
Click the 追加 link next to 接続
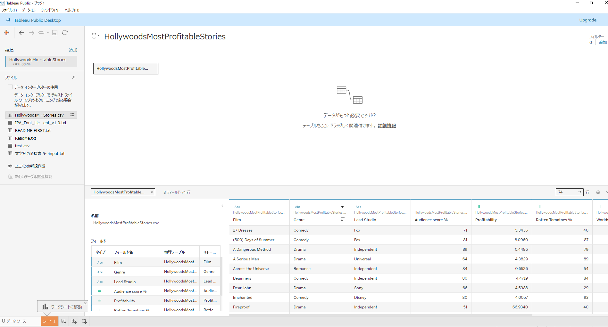tap(73, 50)
